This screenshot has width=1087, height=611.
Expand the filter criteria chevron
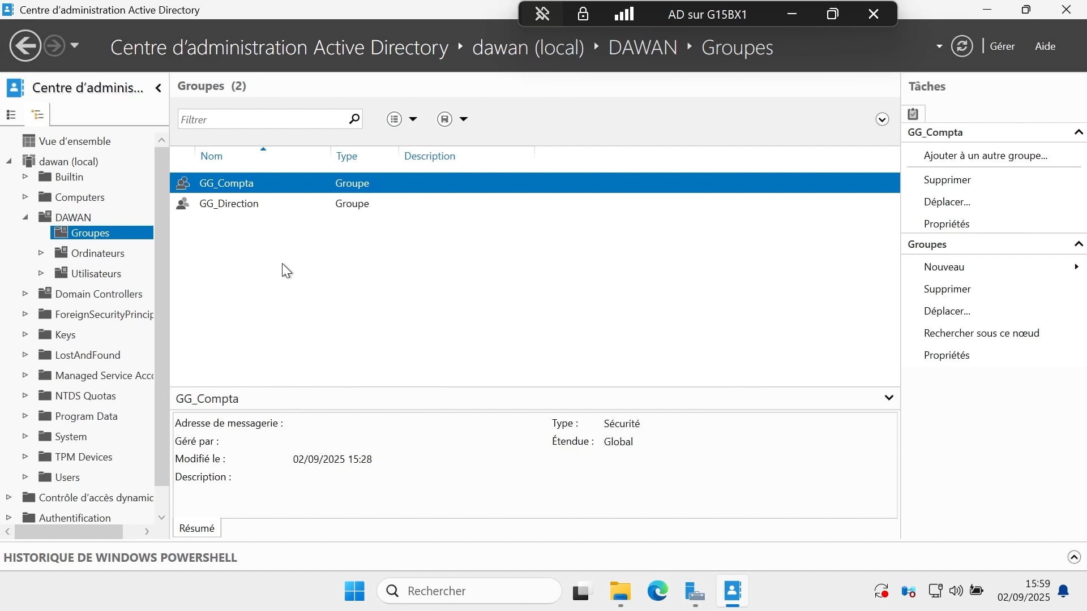pos(881,119)
